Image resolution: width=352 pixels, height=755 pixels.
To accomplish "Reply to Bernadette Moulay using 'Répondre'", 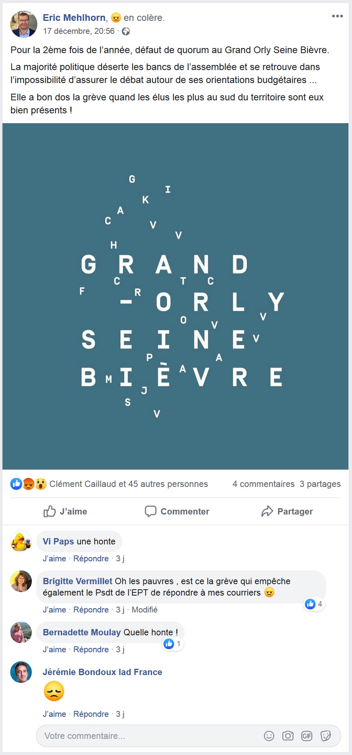I will [x=91, y=650].
